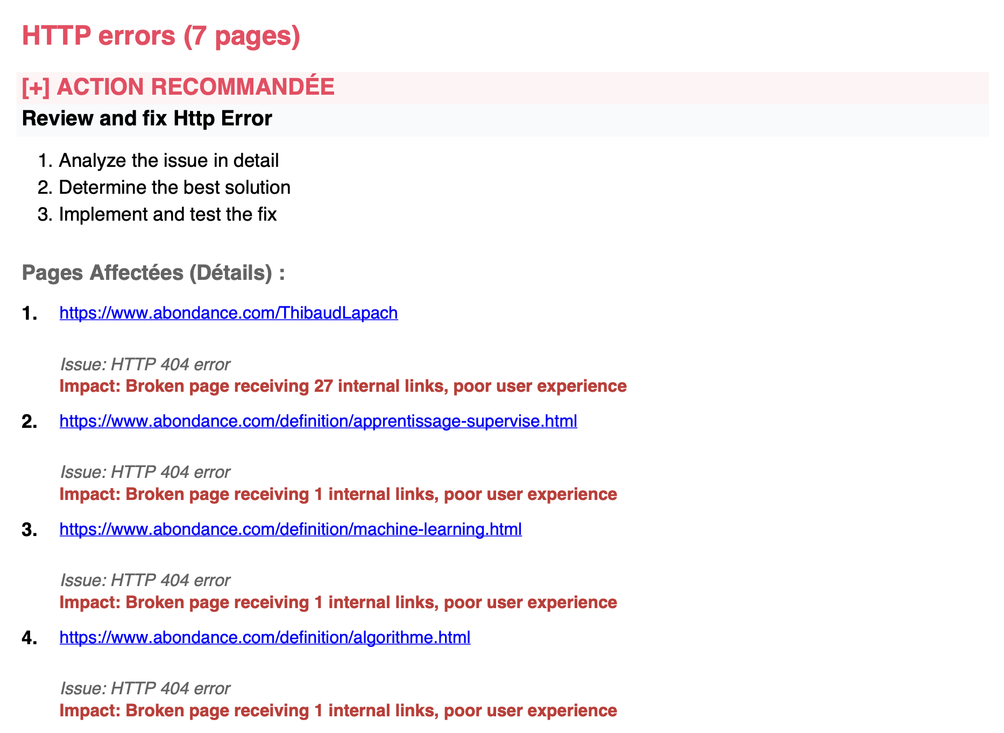Click the 'Pages Affectées (Détails) :' heading
This screenshot has width=1004, height=733.
pyautogui.click(x=153, y=273)
